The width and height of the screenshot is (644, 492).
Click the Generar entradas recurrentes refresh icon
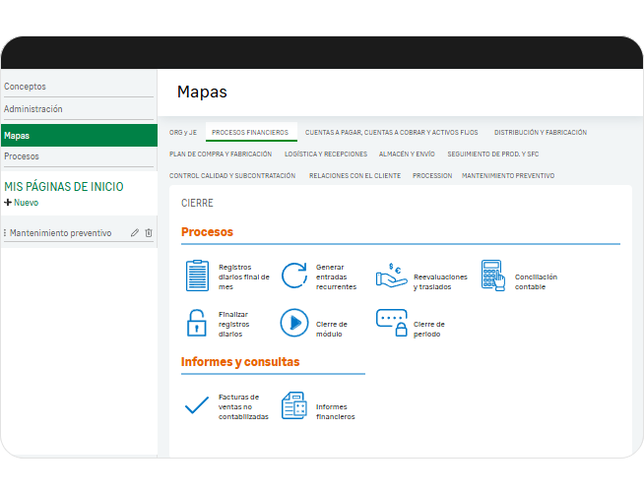pos(293,277)
